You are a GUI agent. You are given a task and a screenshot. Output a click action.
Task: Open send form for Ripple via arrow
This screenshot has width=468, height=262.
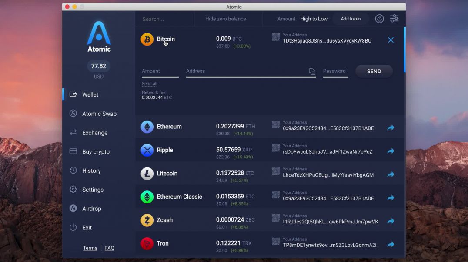[391, 151]
